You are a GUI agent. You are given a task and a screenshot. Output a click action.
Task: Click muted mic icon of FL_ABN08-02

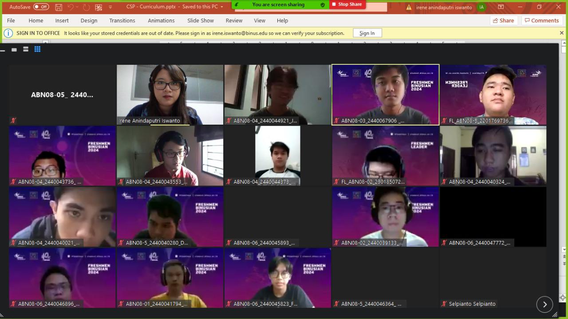point(337,182)
